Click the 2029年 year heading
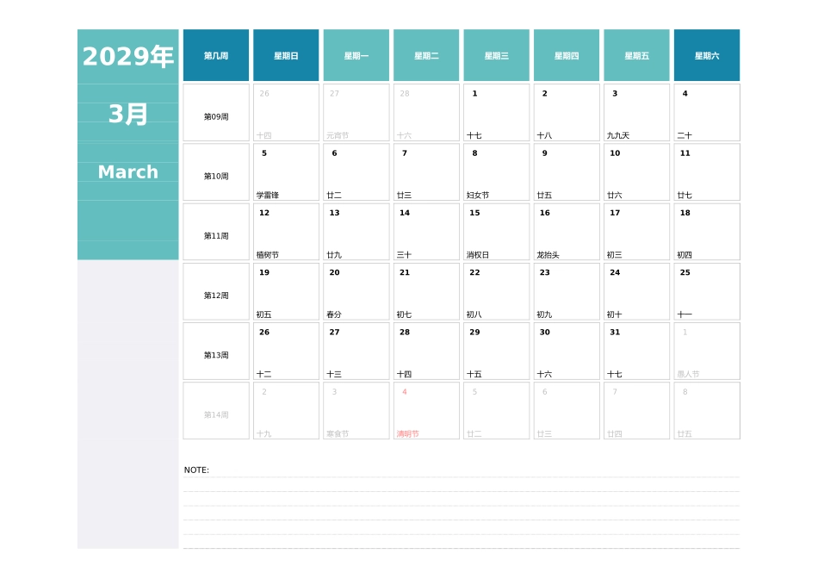Screen dimensions: 818x579 127,56
